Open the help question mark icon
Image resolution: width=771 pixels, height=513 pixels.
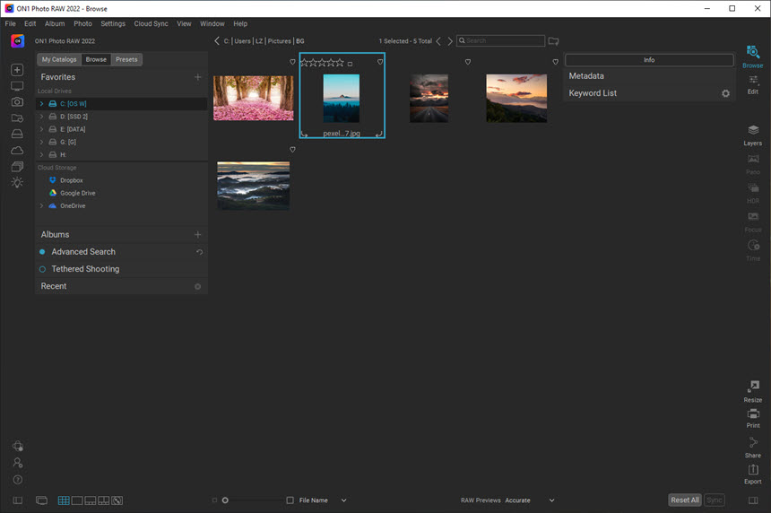coord(18,480)
